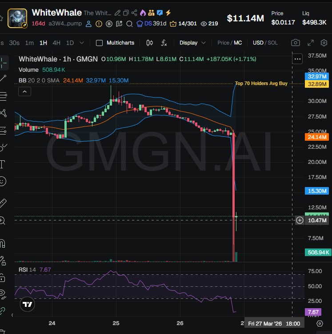Image resolution: width=332 pixels, height=334 pixels.
Task: Toggle the magnet snap mode
Action: coord(3,243)
